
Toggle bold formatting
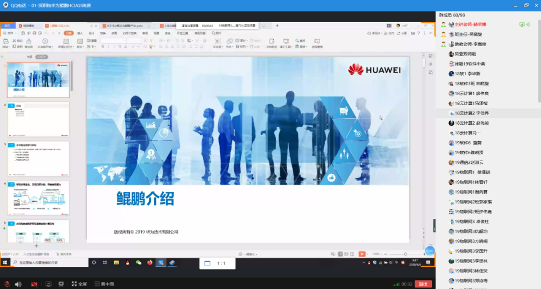[103, 46]
